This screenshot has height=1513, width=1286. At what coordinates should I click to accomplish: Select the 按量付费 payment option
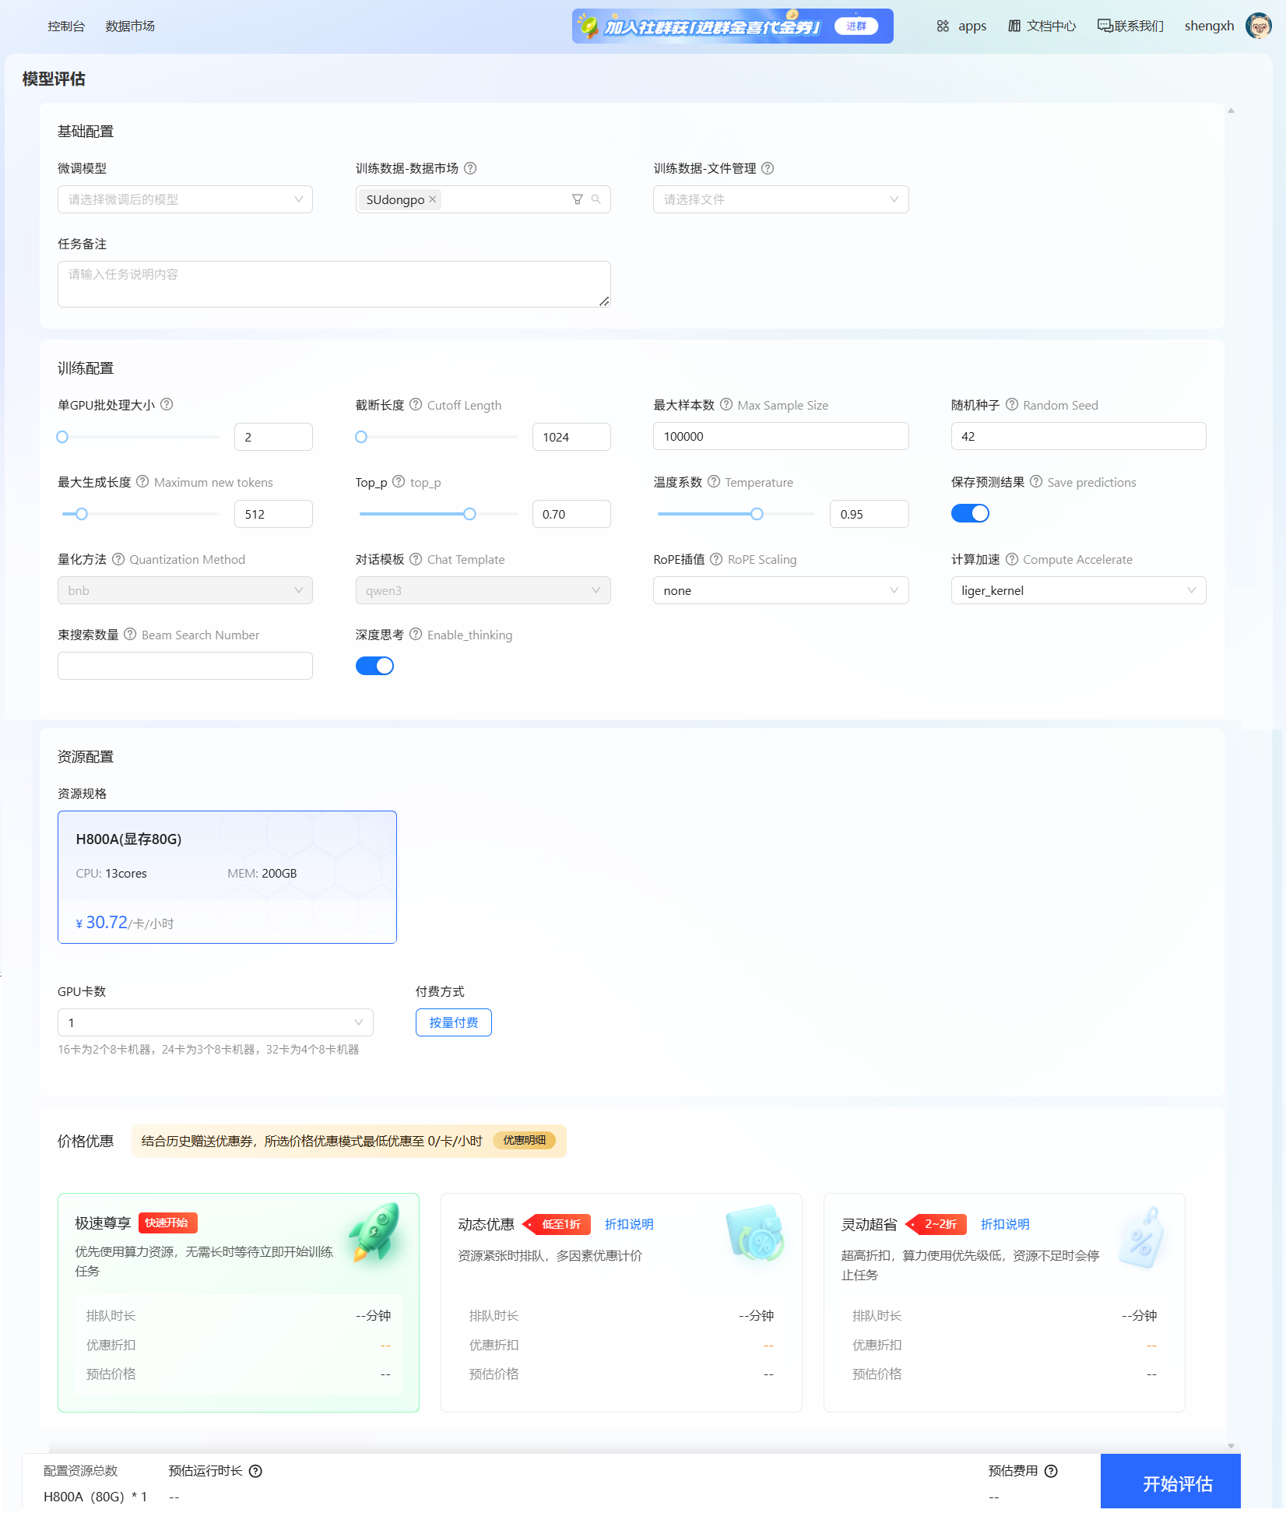(453, 1022)
